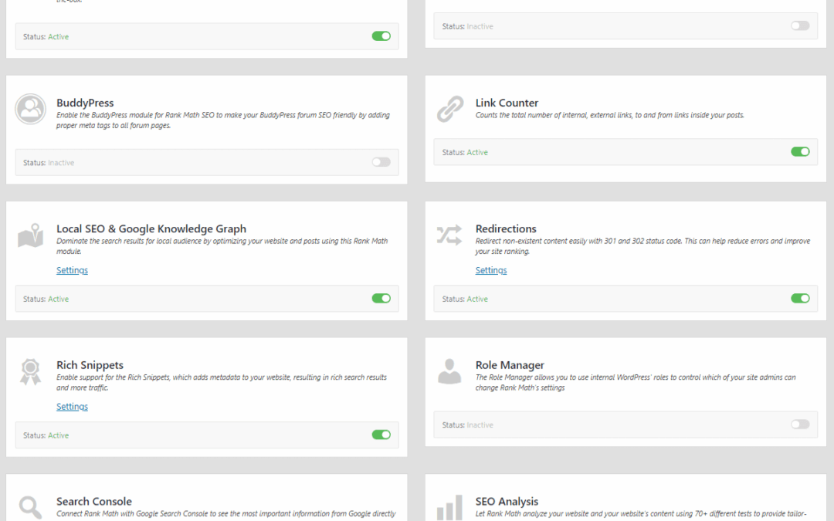
Task: Open Settings for Local SEO module
Action: [x=73, y=270]
